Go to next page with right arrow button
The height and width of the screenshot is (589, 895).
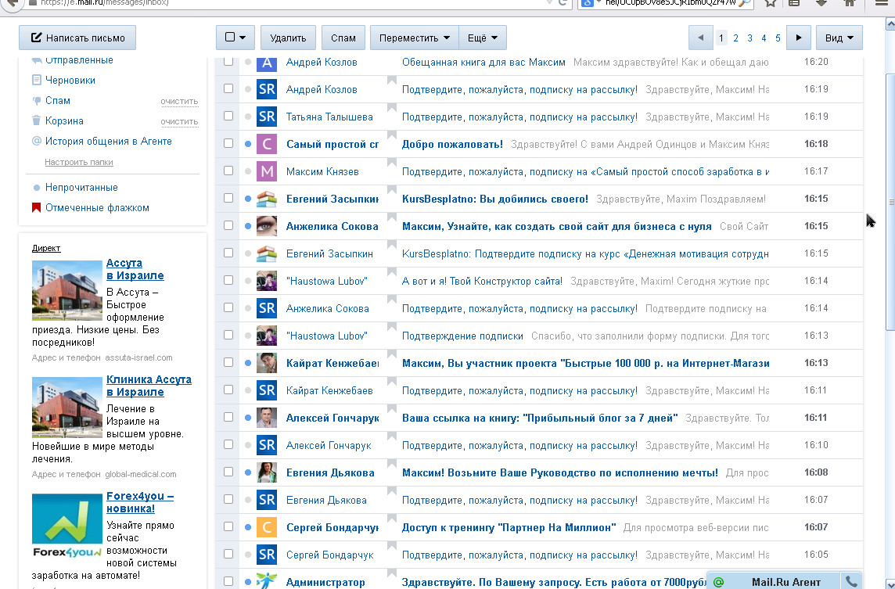(799, 38)
